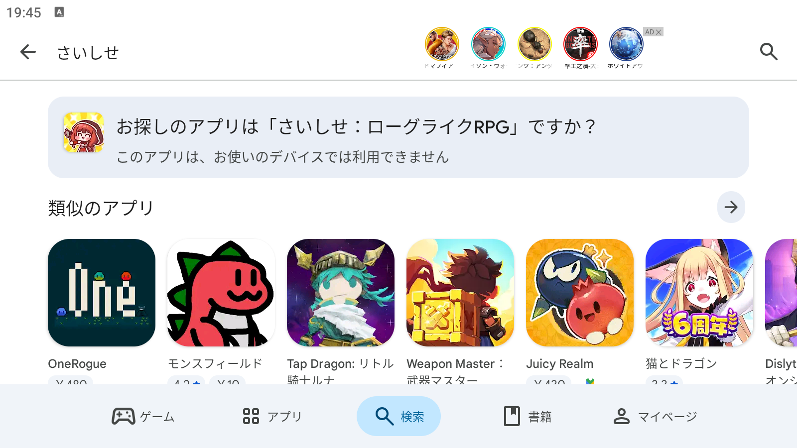Switch to the アプリ tab
797x448 pixels.
click(272, 416)
